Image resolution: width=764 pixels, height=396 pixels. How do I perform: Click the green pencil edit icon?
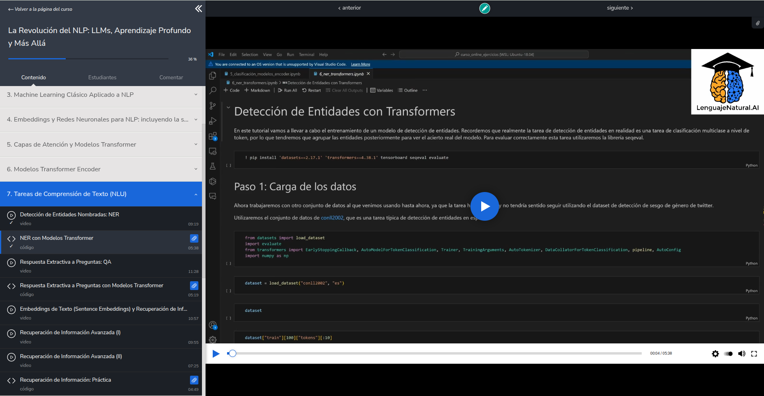[484, 8]
